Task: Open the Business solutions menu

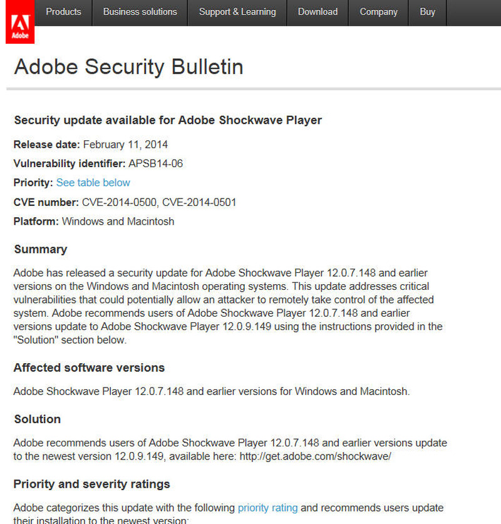Action: click(140, 12)
